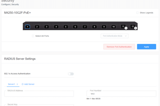Select port 2 on the switch diagram
This screenshot has height=106, width=160.
37,27
